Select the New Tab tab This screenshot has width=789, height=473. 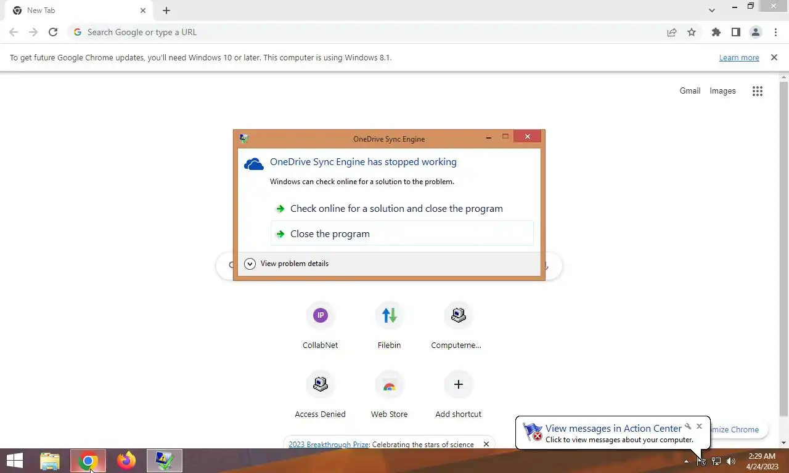(80, 10)
